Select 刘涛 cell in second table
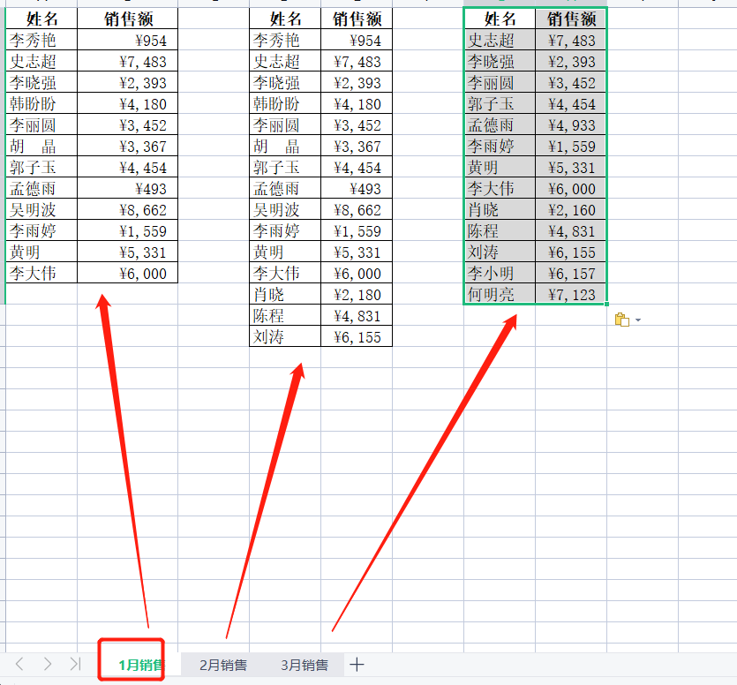The image size is (737, 685). pos(285,336)
